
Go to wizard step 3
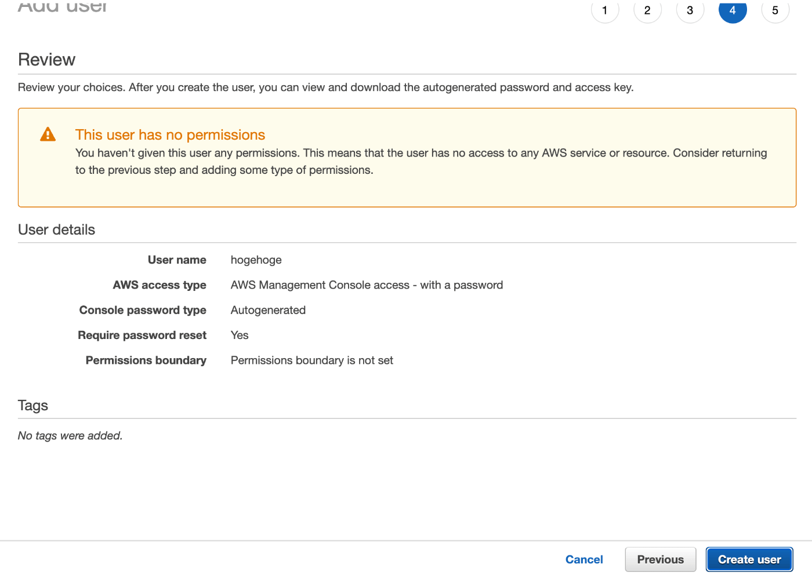[x=690, y=10]
